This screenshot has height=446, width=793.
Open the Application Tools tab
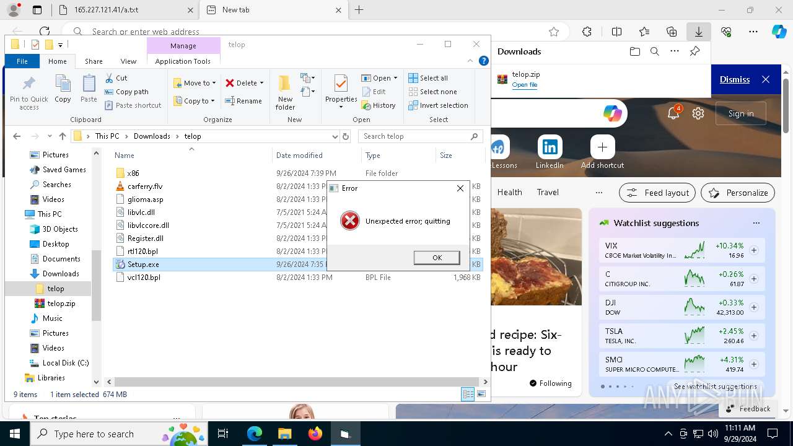coord(183,61)
